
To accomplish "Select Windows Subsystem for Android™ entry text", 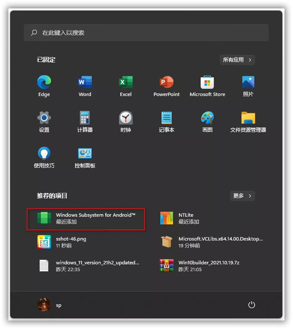I will 96,215.
